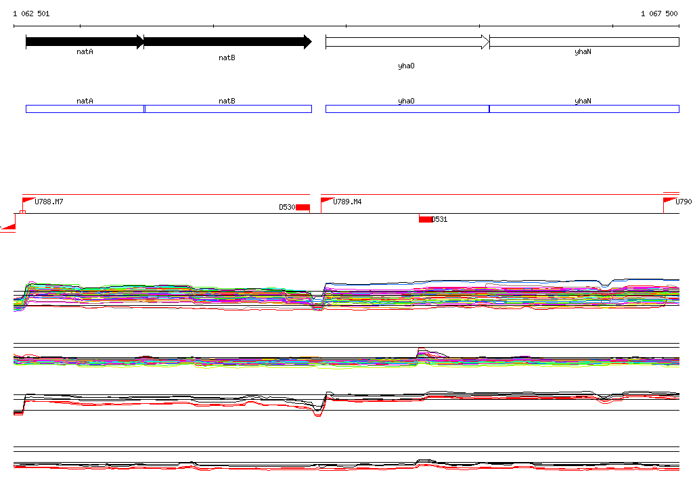Image resolution: width=693 pixels, height=483 pixels.
Task: Click the red triangle marker at far left
Action: [x=9, y=227]
